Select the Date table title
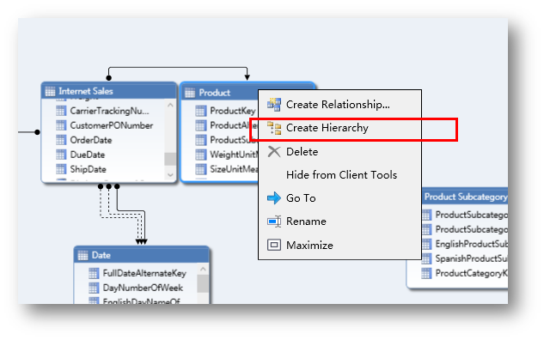The height and width of the screenshot is (340, 544). coord(101,256)
